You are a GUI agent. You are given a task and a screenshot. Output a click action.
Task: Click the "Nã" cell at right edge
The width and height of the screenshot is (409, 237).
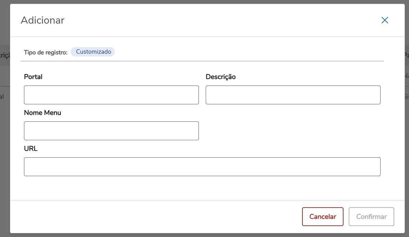407,76
